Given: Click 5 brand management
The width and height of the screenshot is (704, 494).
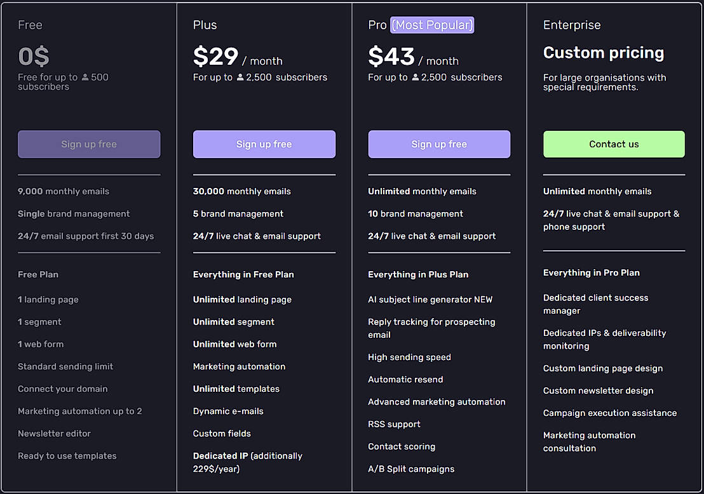Looking at the screenshot, I should pos(238,213).
